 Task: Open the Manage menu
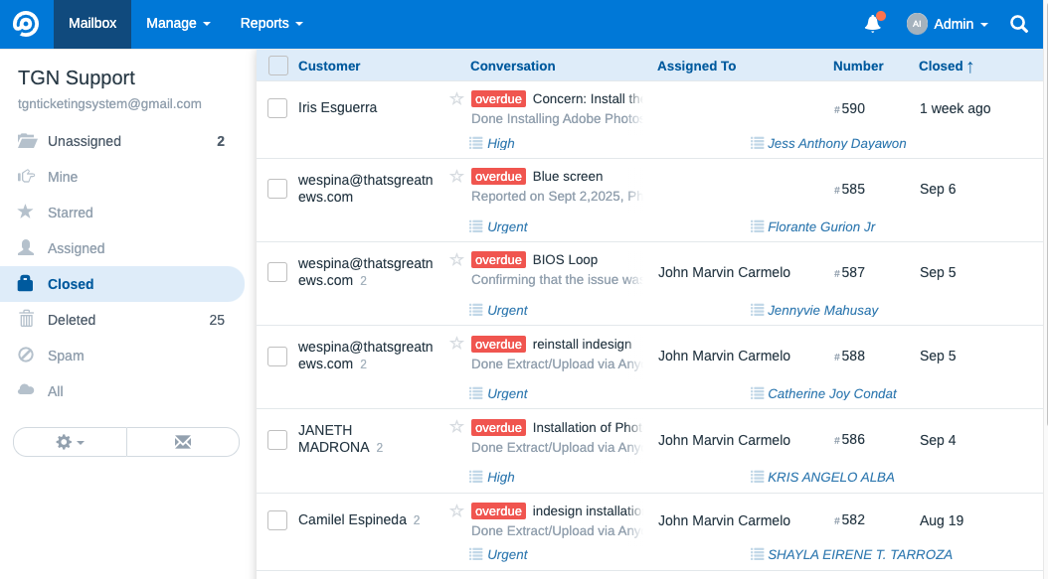pos(178,23)
